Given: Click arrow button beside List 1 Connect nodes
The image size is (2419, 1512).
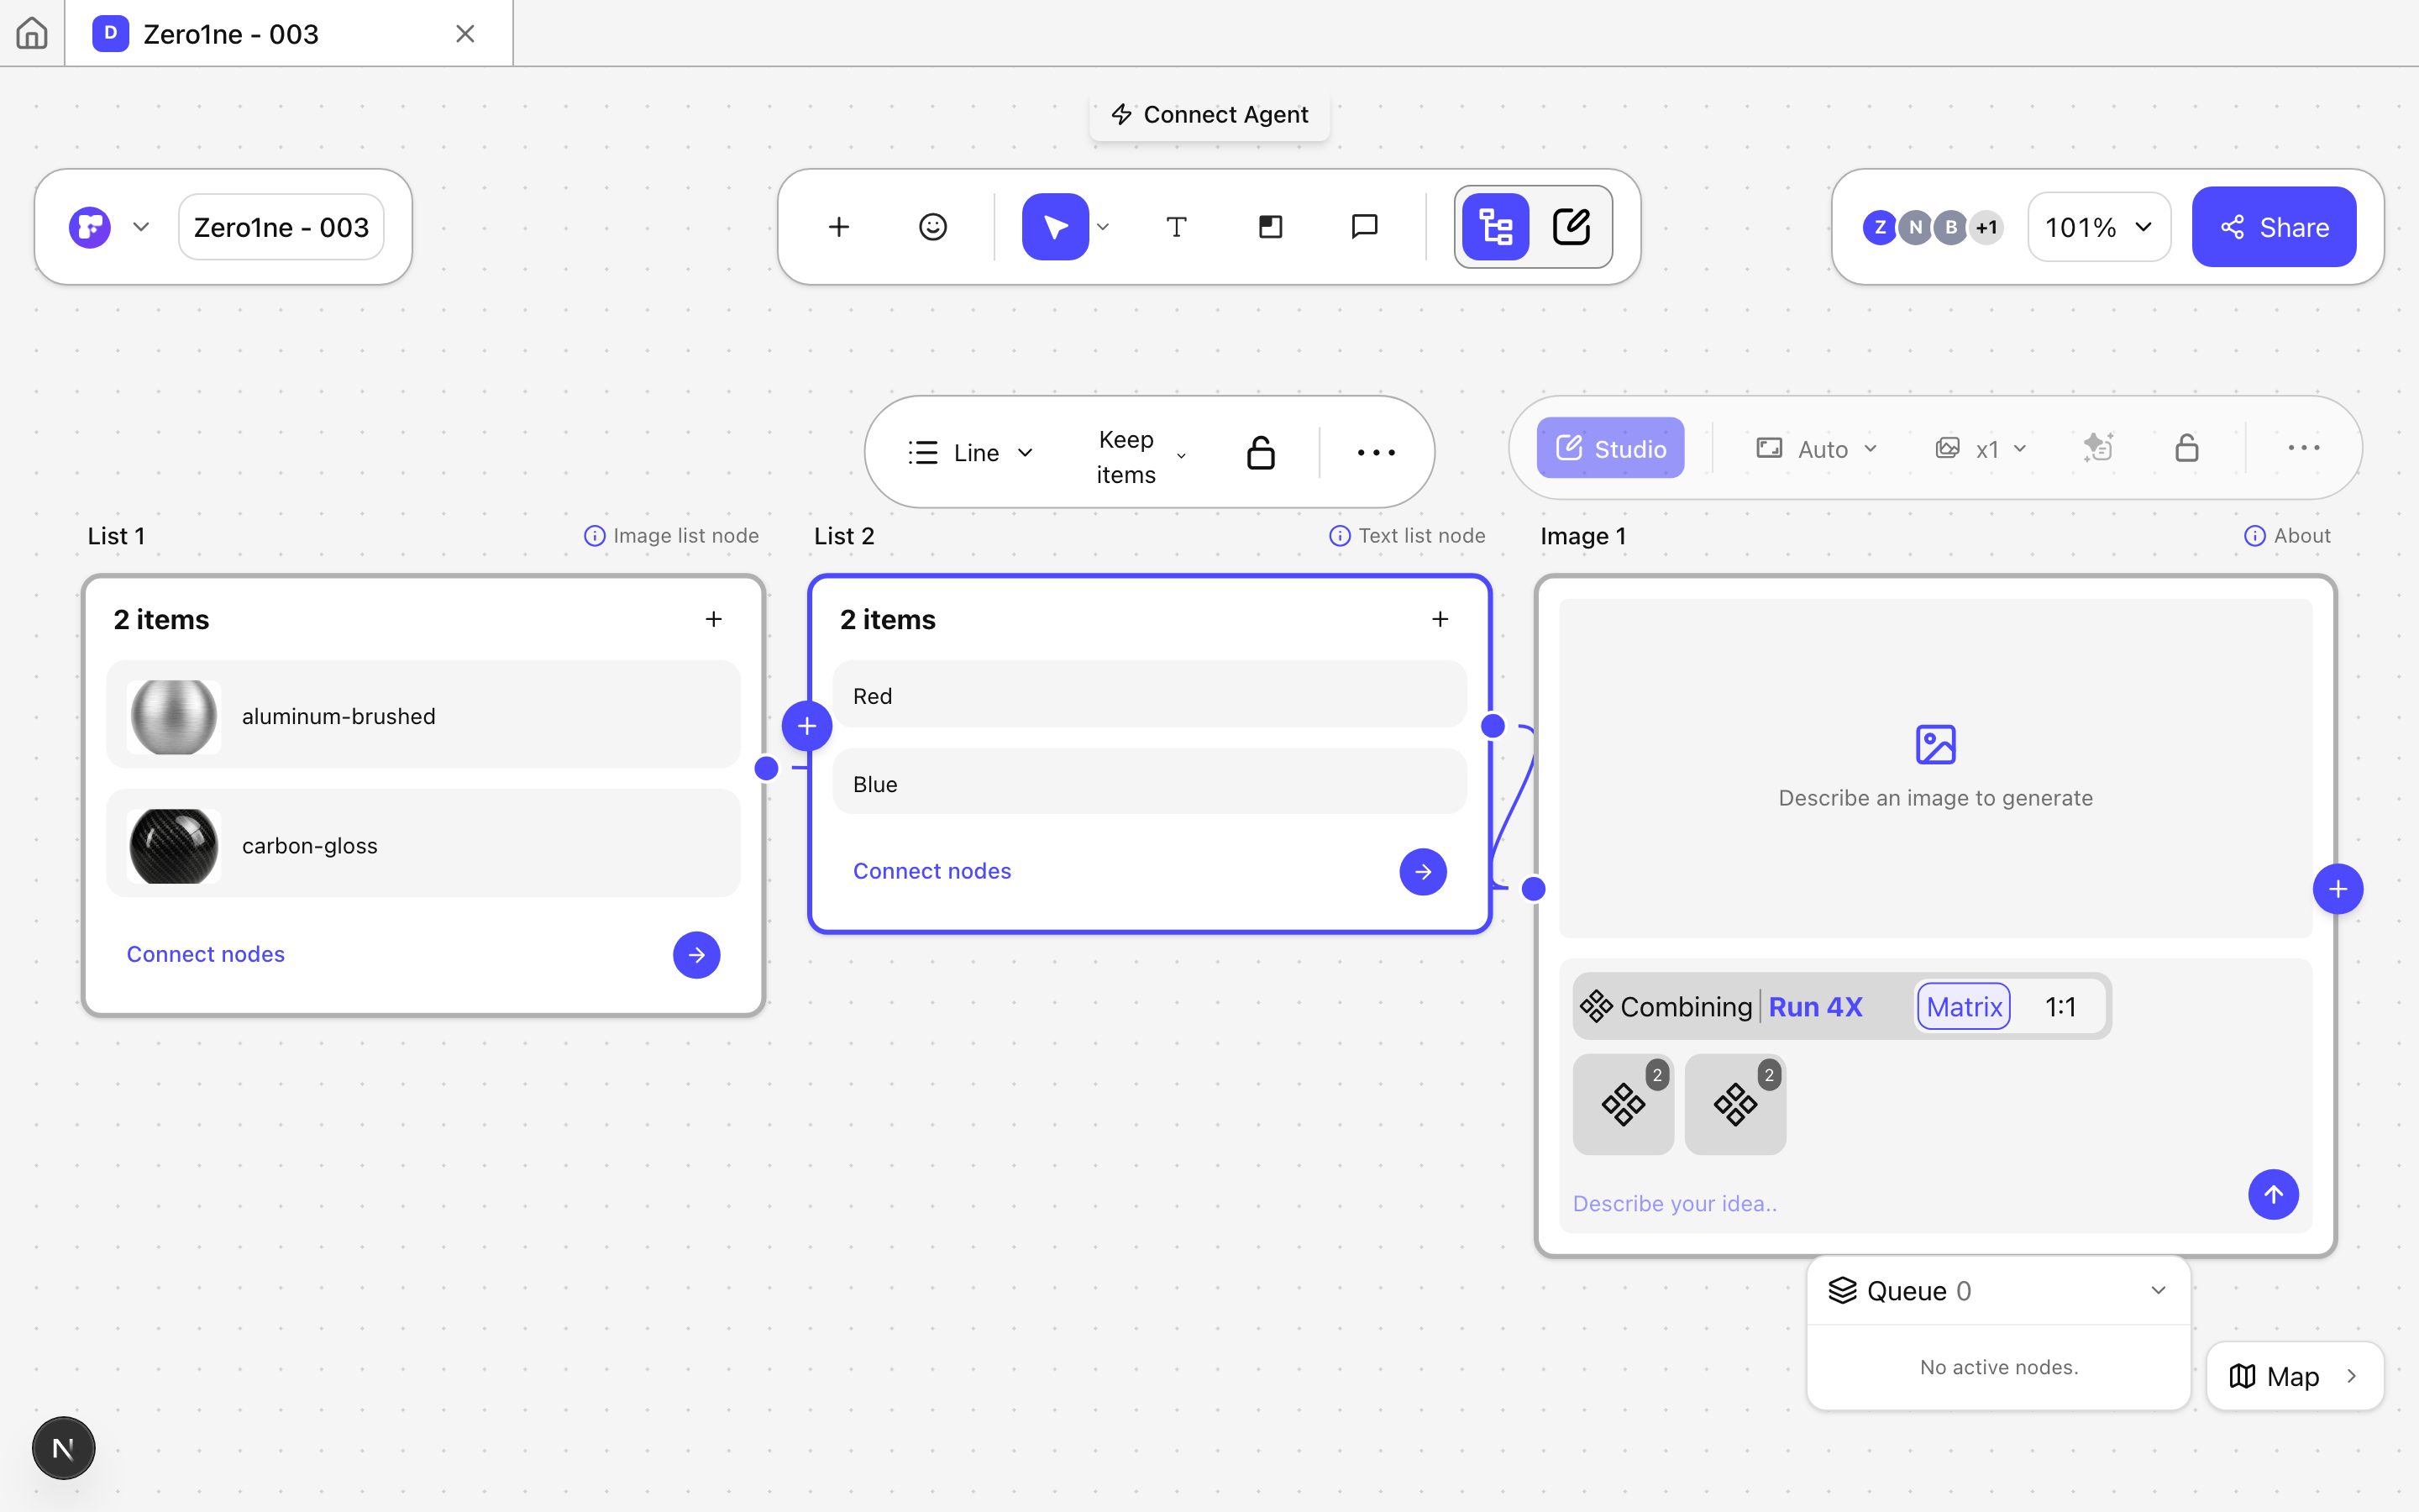Looking at the screenshot, I should coord(696,955).
